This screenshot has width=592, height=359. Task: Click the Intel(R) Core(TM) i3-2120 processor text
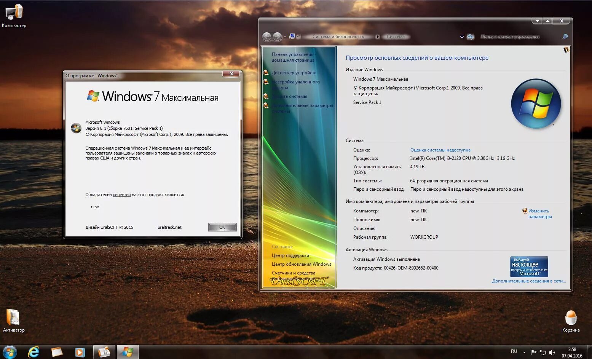pos(462,158)
